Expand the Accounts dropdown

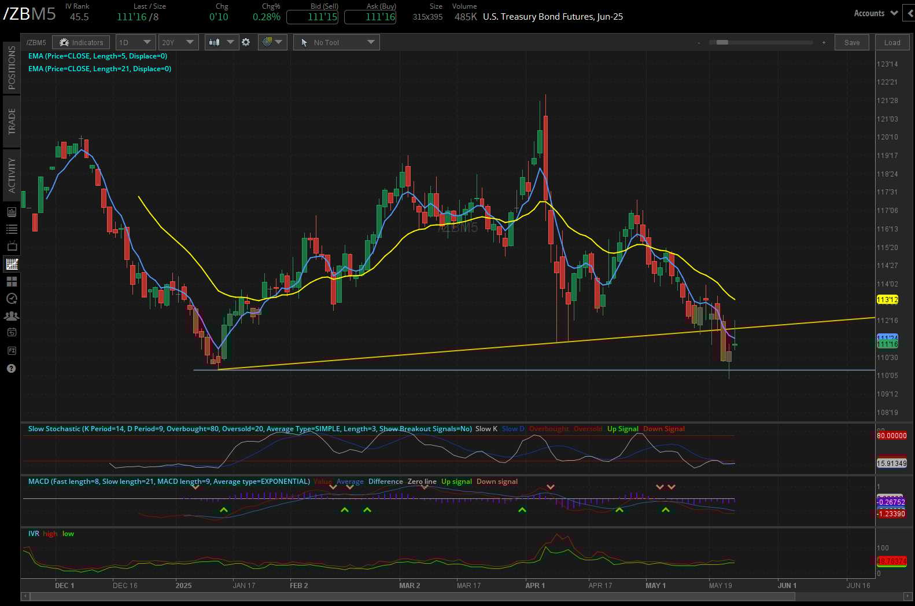(875, 13)
